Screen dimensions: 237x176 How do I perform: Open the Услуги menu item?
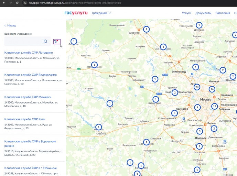186,13
